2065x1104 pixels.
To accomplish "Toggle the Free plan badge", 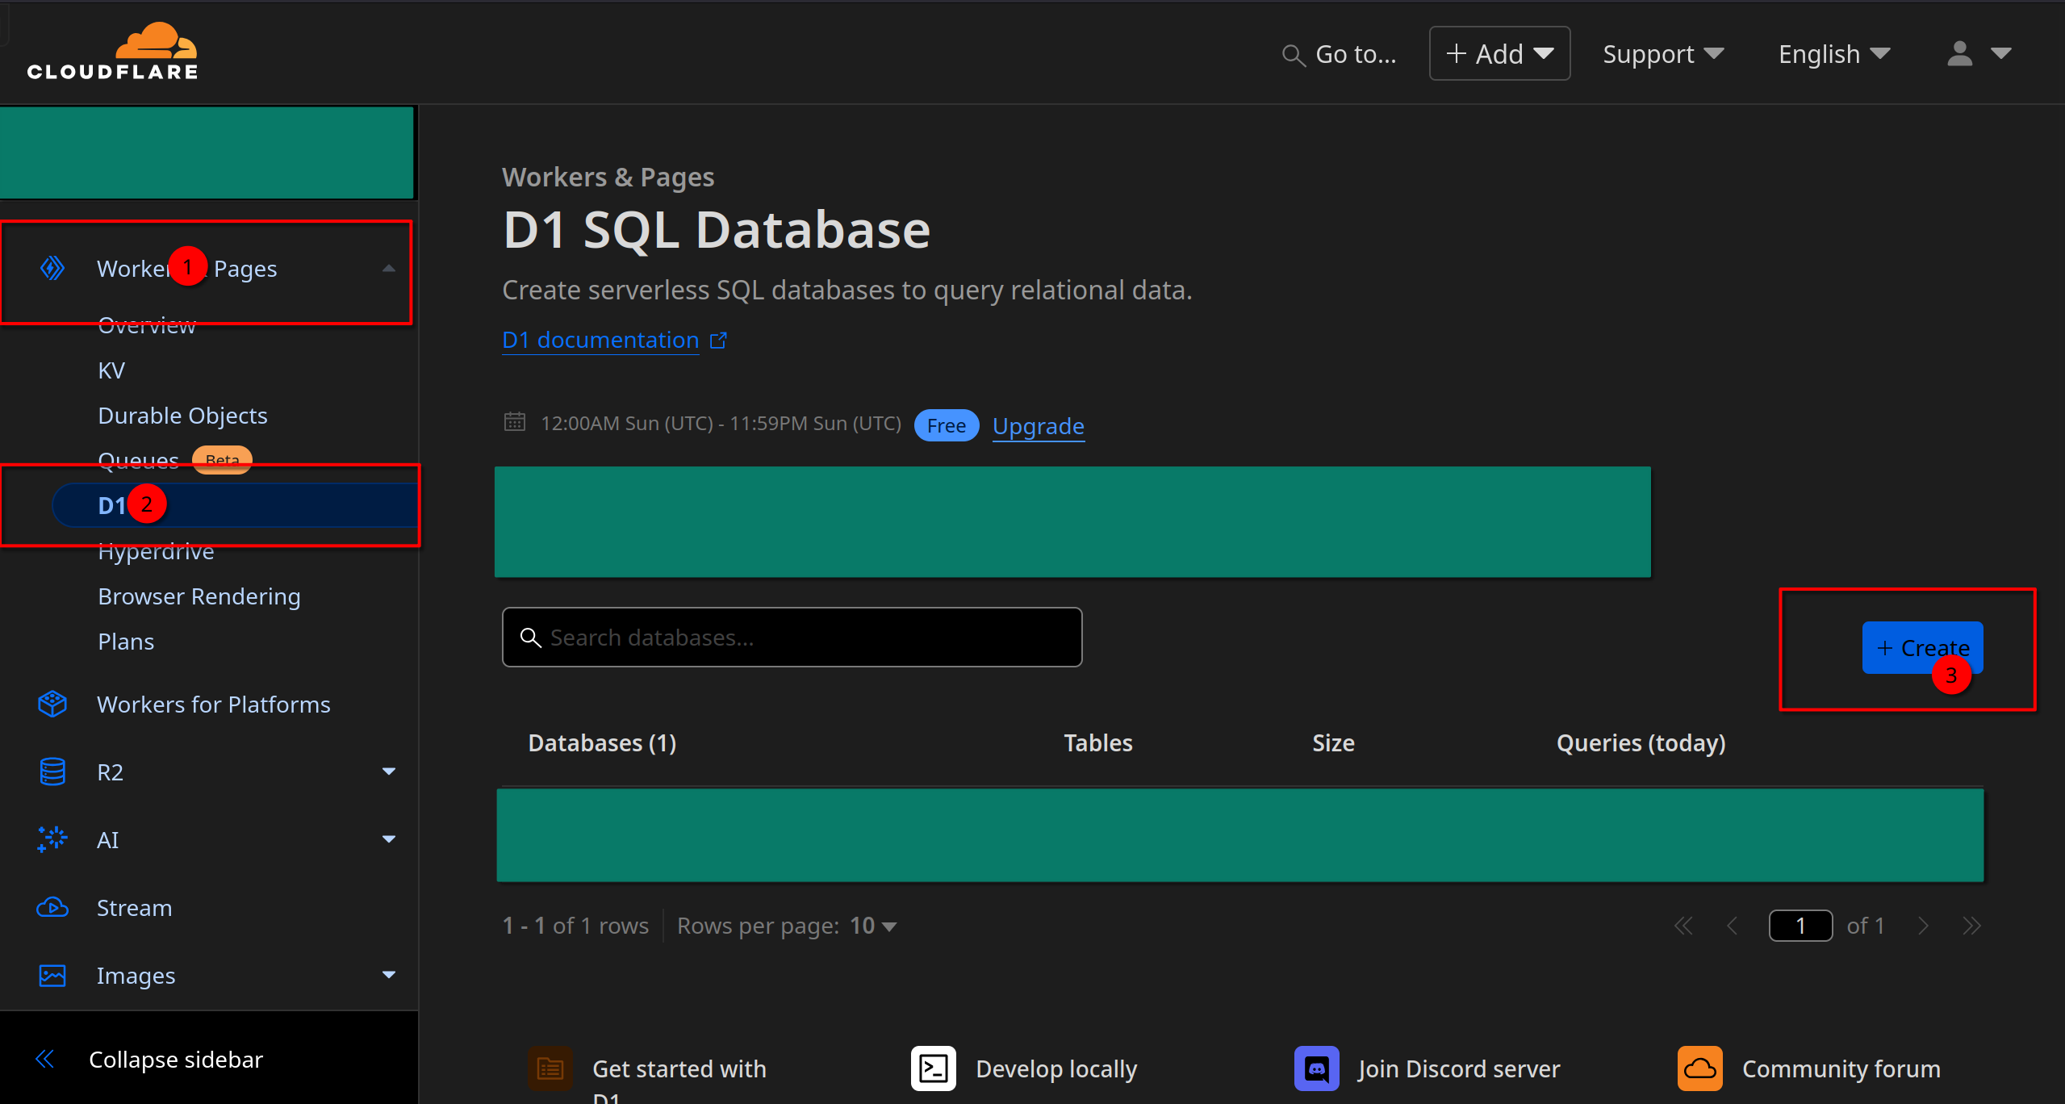I will click(x=947, y=425).
